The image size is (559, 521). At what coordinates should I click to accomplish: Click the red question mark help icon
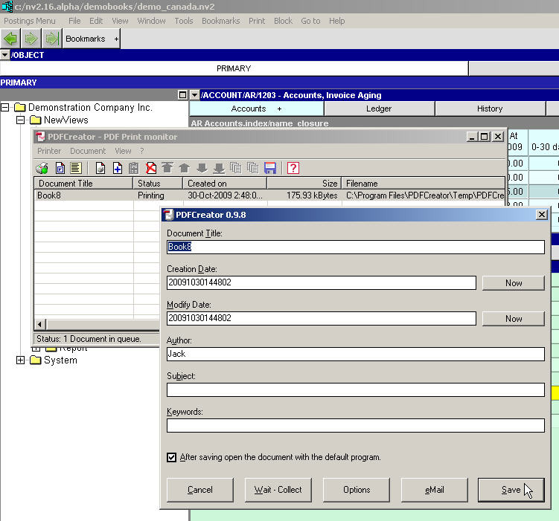pos(293,168)
